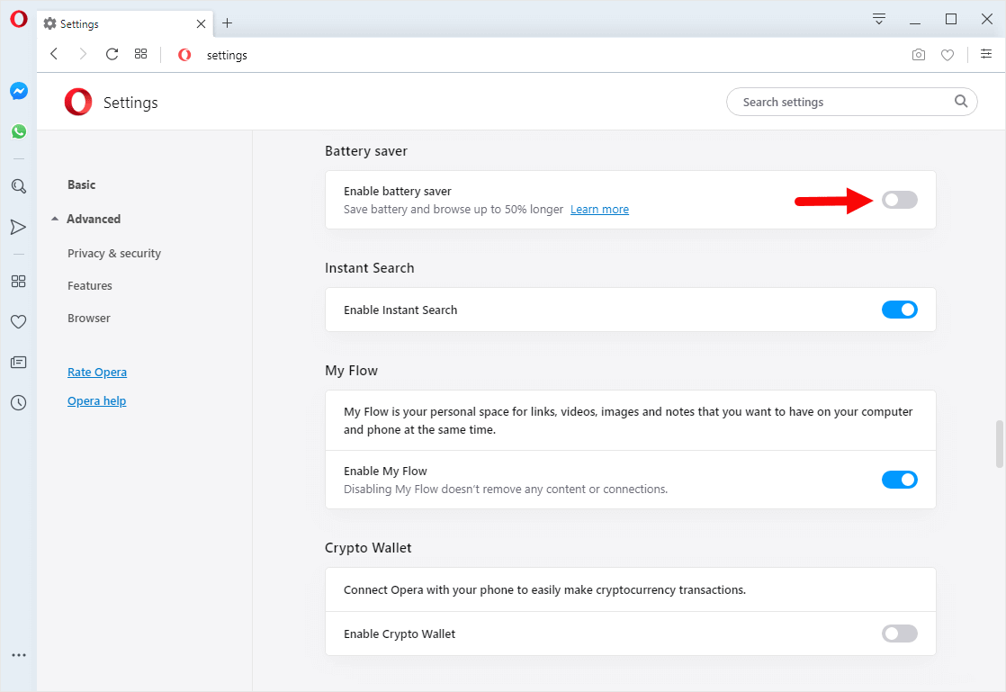The height and width of the screenshot is (692, 1006).
Task: Click the search magnifier in Search settings
Action: (961, 102)
